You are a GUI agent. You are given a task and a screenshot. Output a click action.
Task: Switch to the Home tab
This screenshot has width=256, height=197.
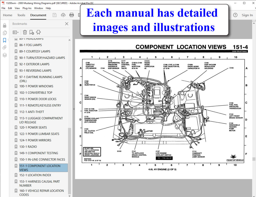(x=7, y=15)
